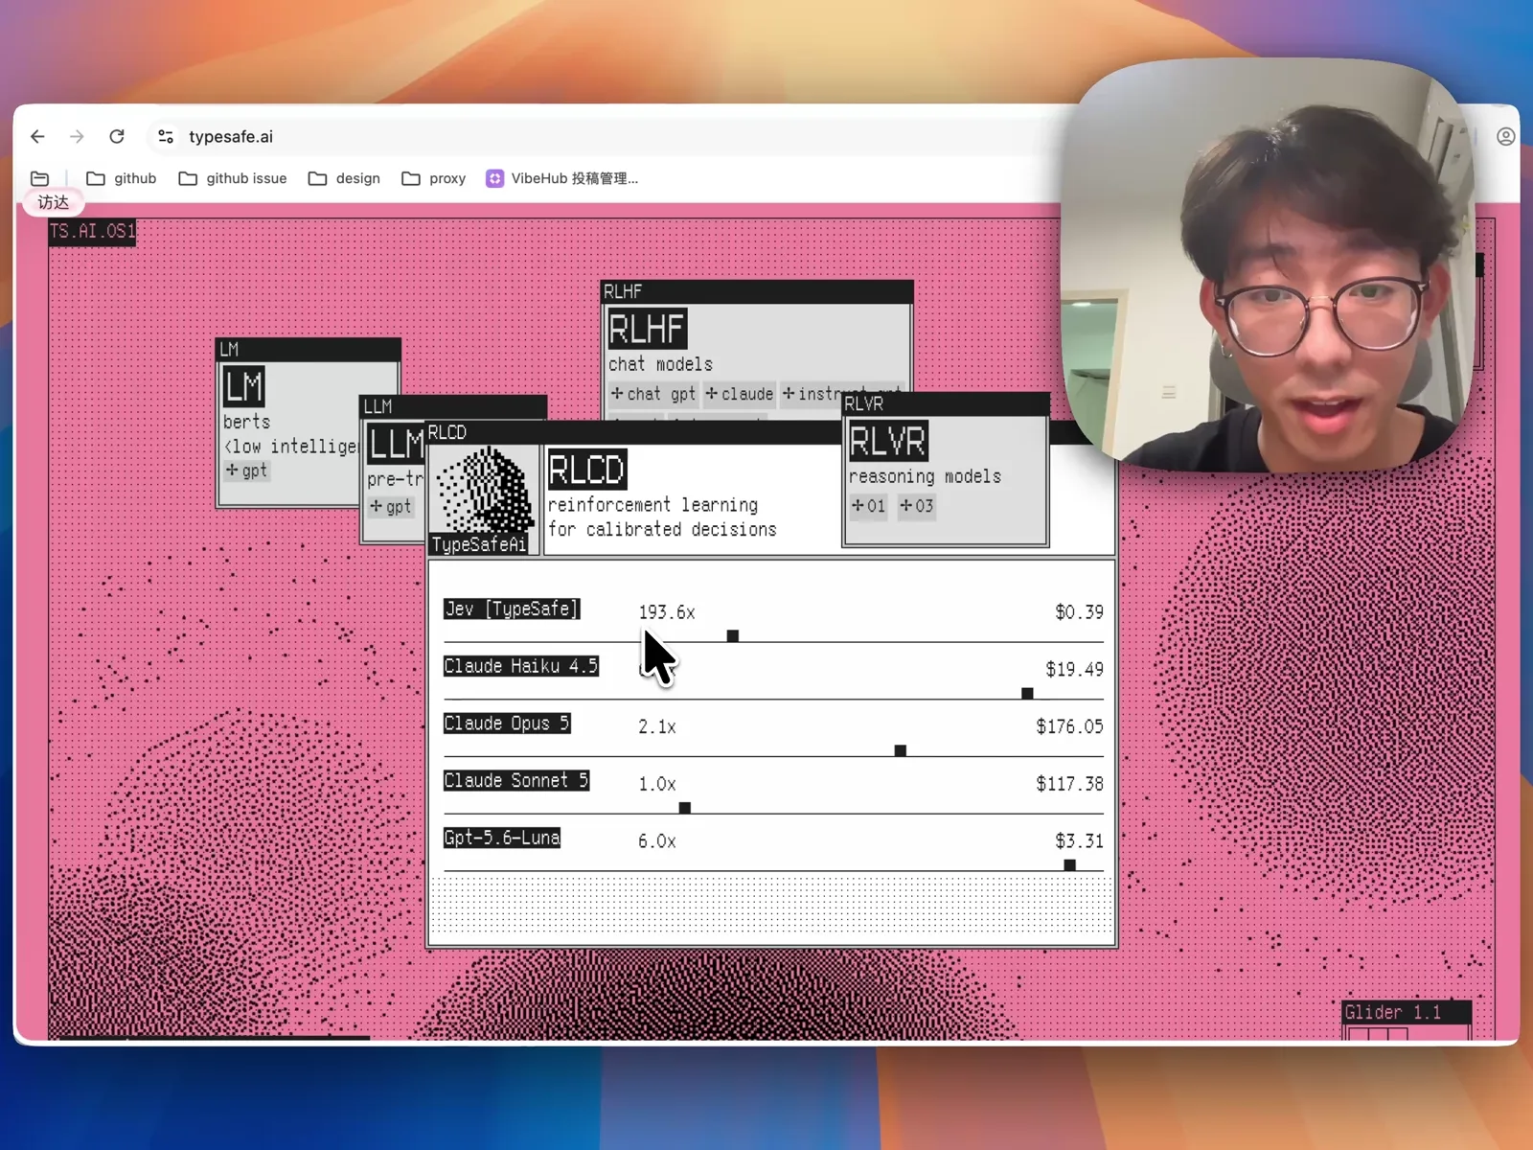
Task: Select the Claude Opus 5 label
Action: (507, 724)
